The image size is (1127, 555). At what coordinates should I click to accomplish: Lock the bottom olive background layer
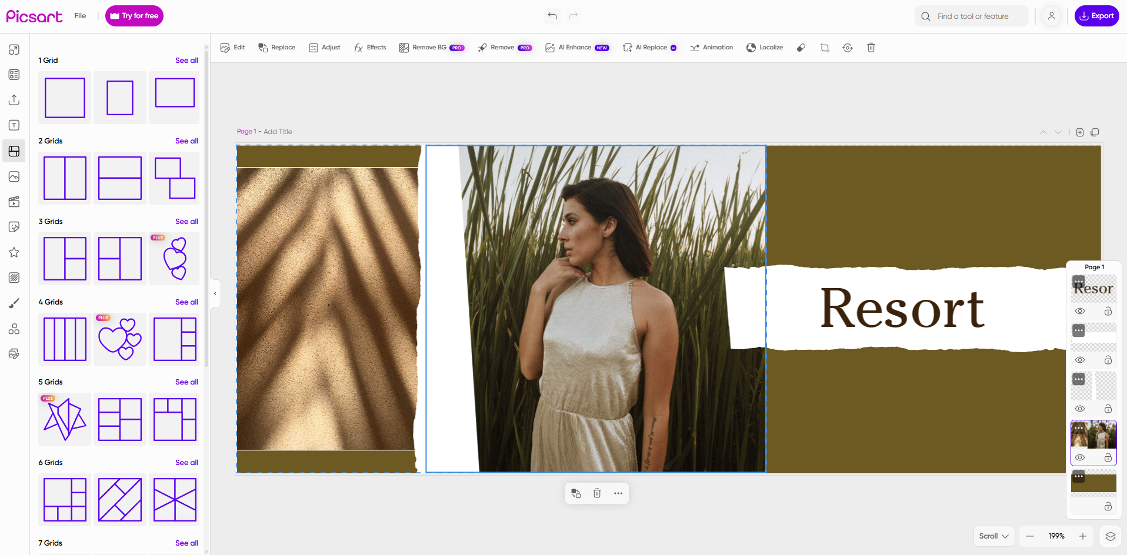tap(1108, 506)
